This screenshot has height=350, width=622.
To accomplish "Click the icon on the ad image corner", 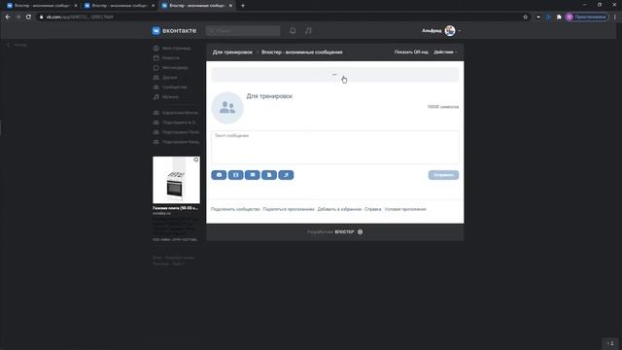I will (x=196, y=159).
